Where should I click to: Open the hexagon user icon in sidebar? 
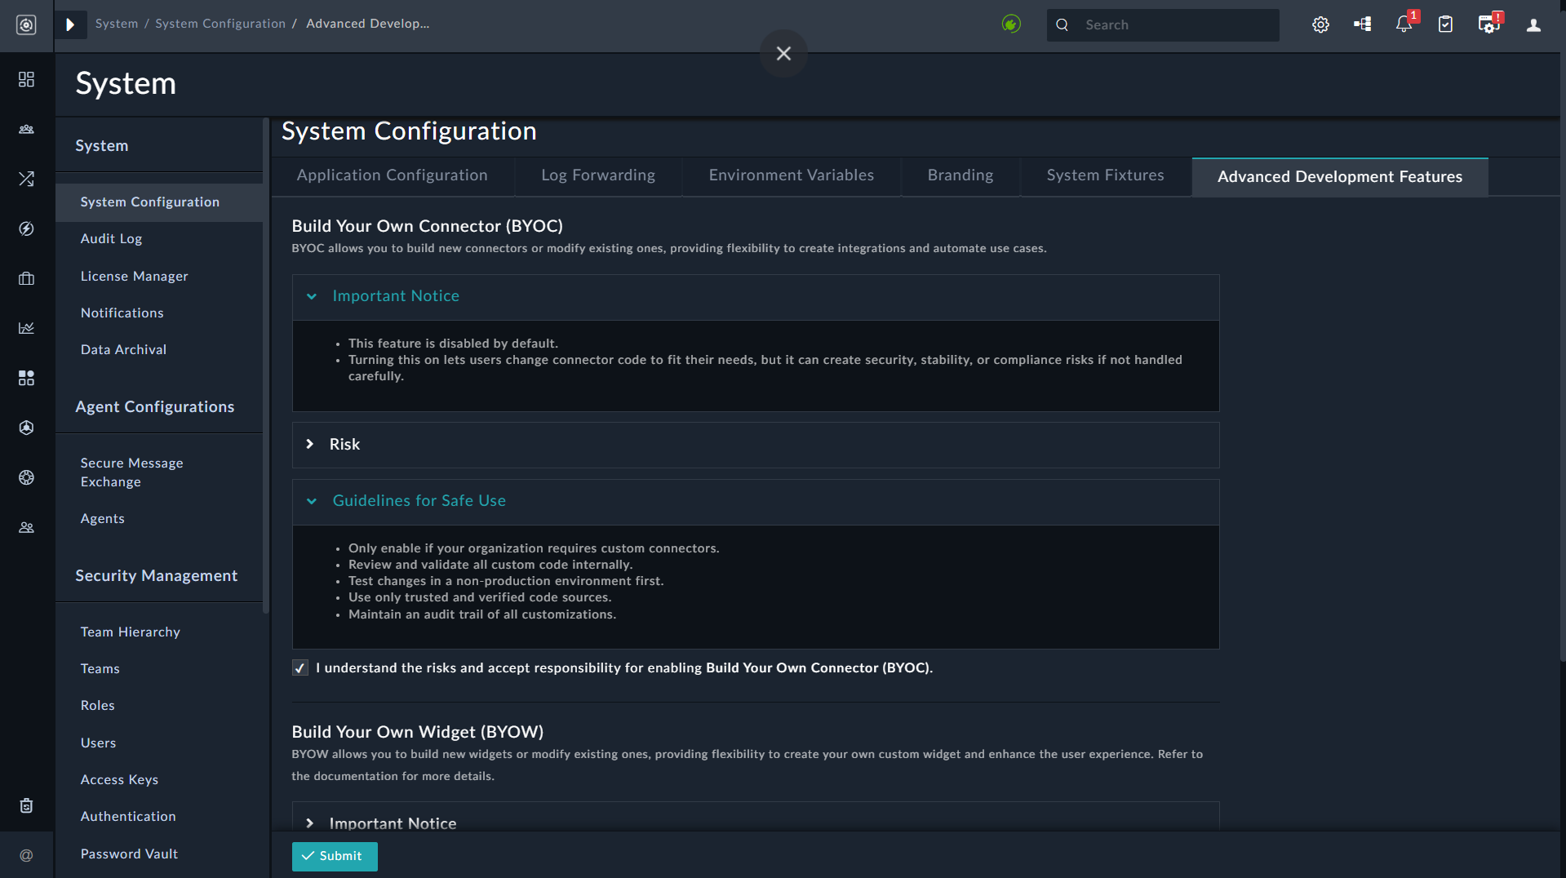[26, 428]
